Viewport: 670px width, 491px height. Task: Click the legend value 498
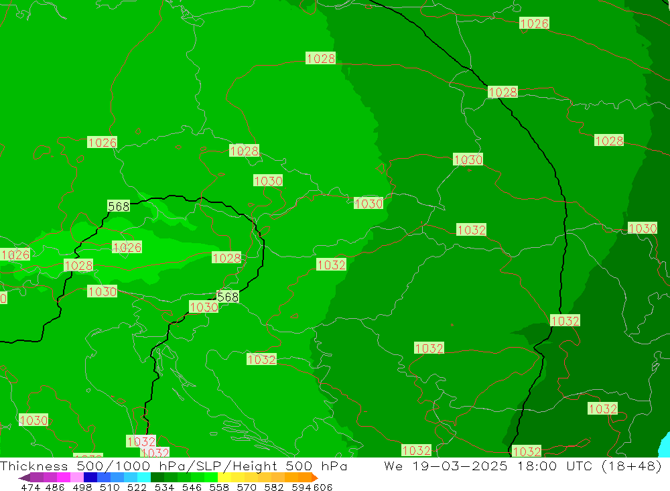click(x=82, y=487)
